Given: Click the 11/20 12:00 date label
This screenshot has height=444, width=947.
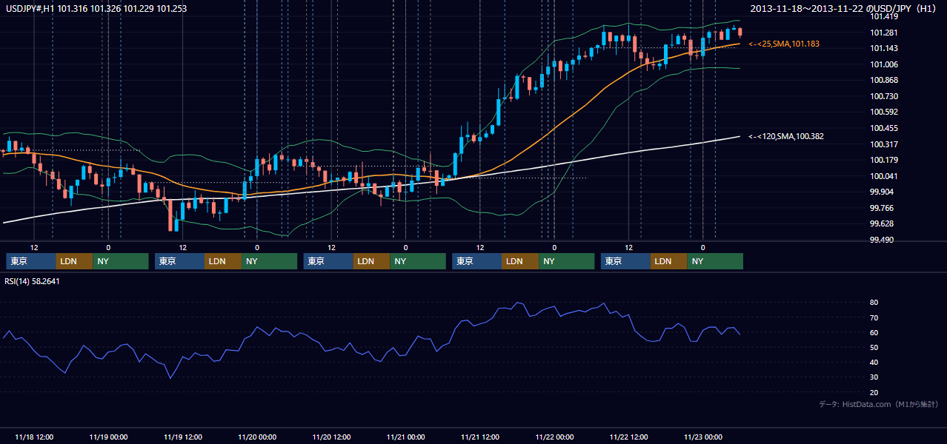Looking at the screenshot, I should (x=331, y=437).
